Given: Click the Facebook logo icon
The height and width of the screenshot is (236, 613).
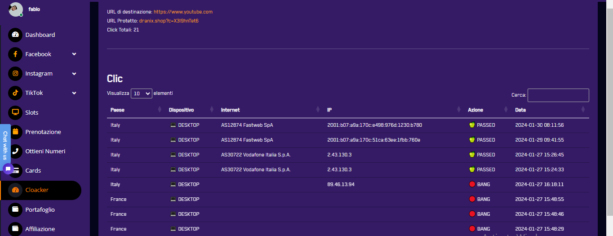Looking at the screenshot, I should point(15,54).
